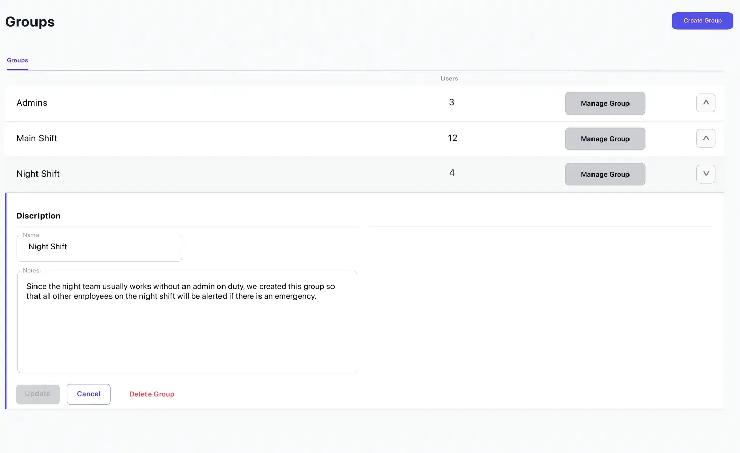Click the Discription section heading
Viewport: 740px width, 453px height.
(39, 216)
